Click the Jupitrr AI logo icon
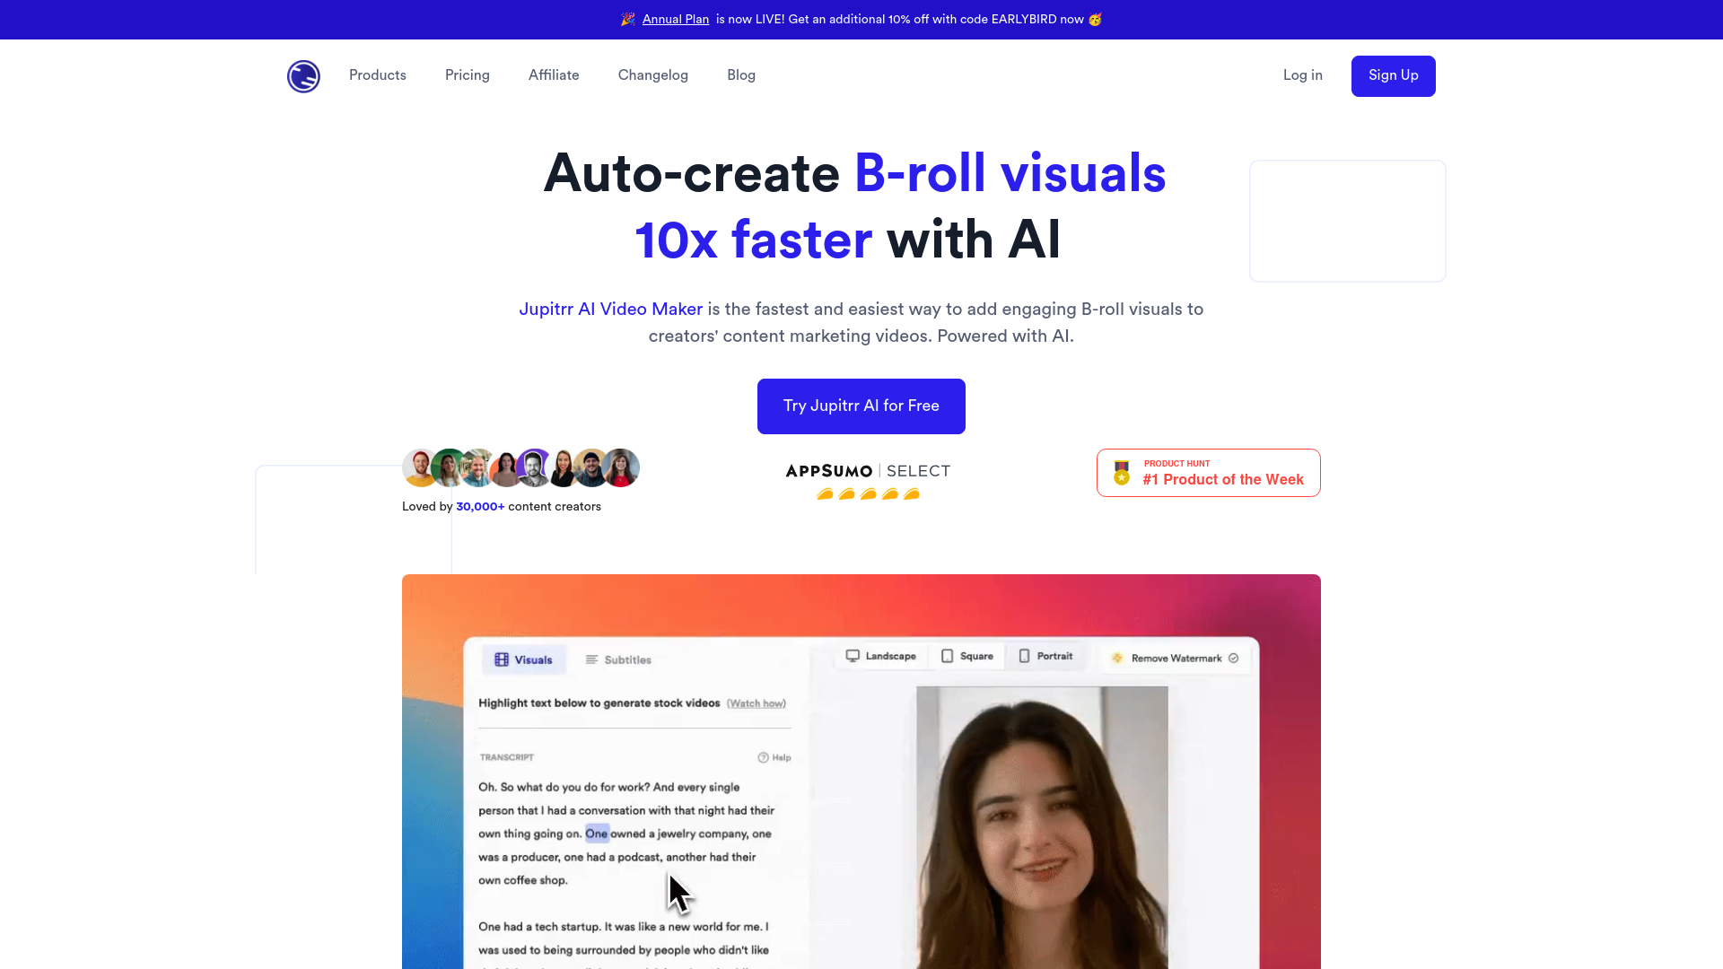The image size is (1723, 969). click(x=303, y=75)
